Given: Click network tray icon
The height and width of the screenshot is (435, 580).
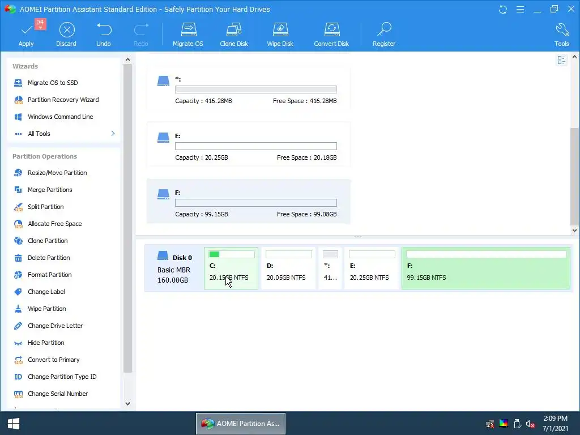Looking at the screenshot, I should 490,424.
